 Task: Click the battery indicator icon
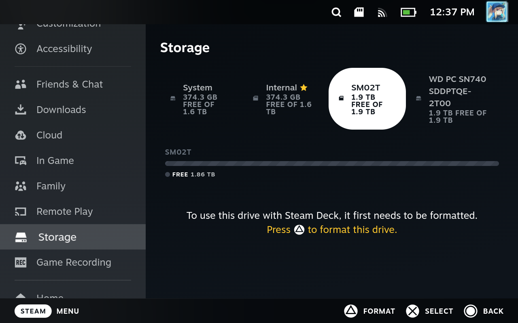(x=408, y=13)
